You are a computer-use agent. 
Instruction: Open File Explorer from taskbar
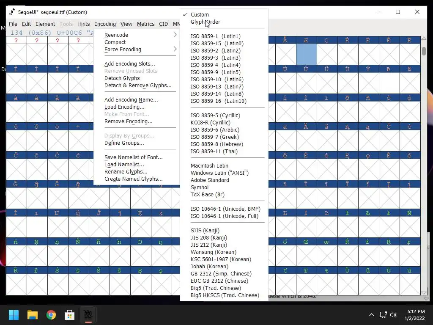pyautogui.click(x=32, y=315)
